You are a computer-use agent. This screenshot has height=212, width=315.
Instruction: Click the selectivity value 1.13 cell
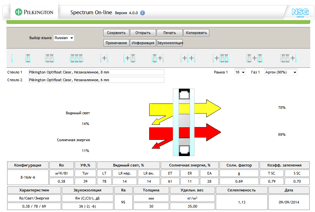[241, 202]
